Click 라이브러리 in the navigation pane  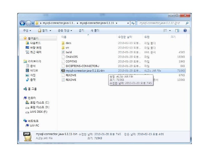coord(34,62)
